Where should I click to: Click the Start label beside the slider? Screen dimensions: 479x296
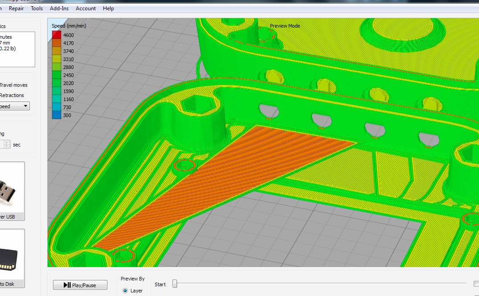160,284
